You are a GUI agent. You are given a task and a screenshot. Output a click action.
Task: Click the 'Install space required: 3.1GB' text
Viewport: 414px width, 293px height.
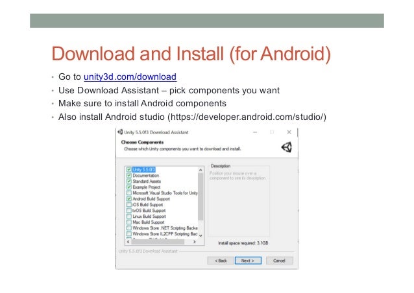coord(243,243)
